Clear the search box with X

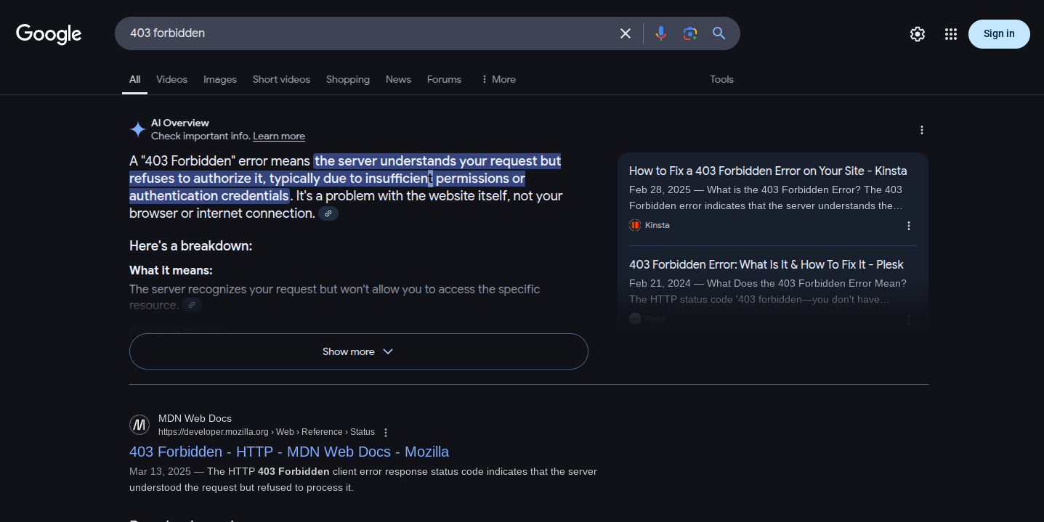tap(626, 33)
